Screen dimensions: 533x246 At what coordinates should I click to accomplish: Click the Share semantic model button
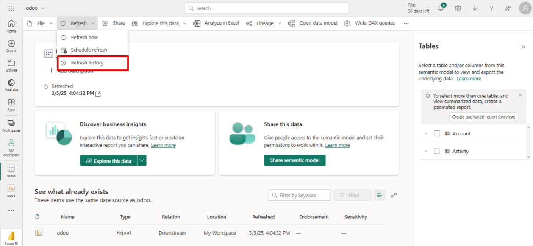[295, 160]
